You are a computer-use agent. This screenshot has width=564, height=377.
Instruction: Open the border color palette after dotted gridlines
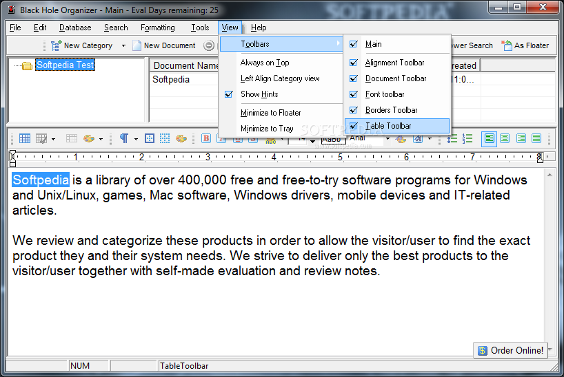pyautogui.click(x=181, y=138)
